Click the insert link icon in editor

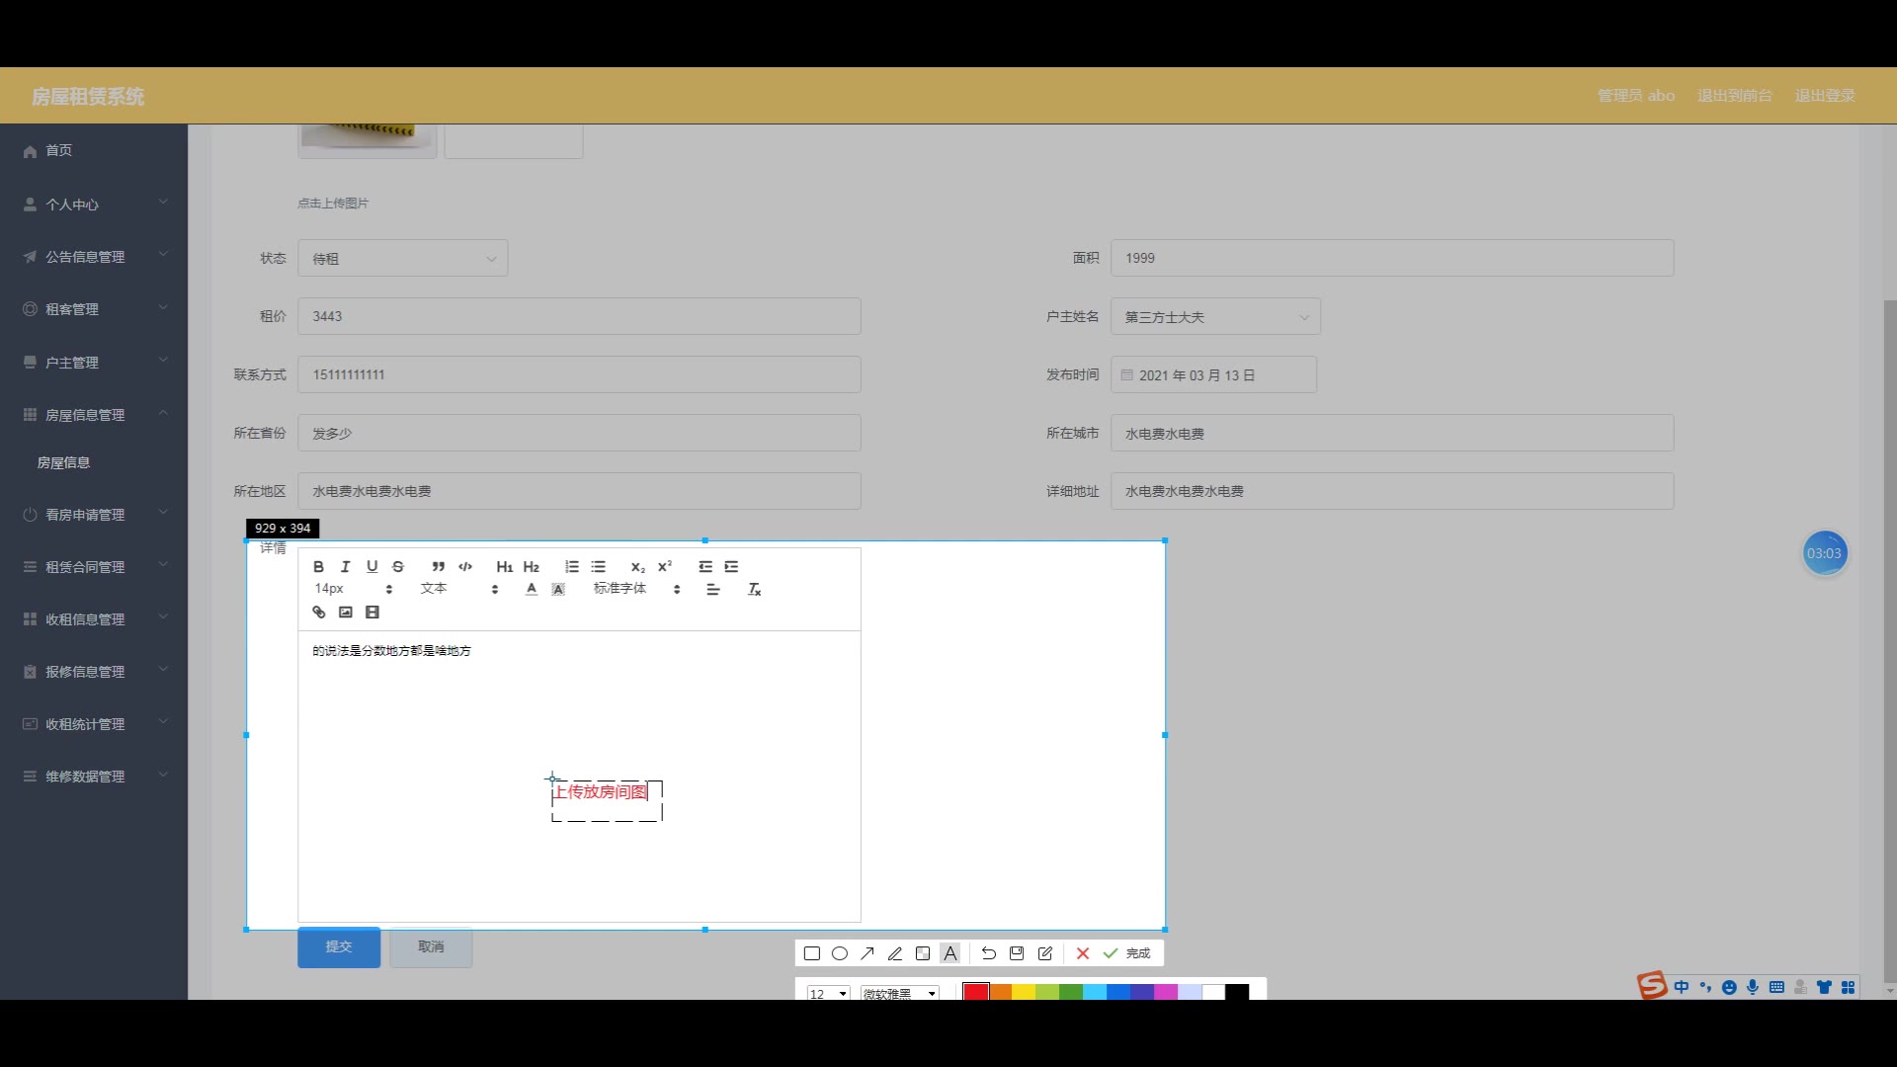pos(318,613)
